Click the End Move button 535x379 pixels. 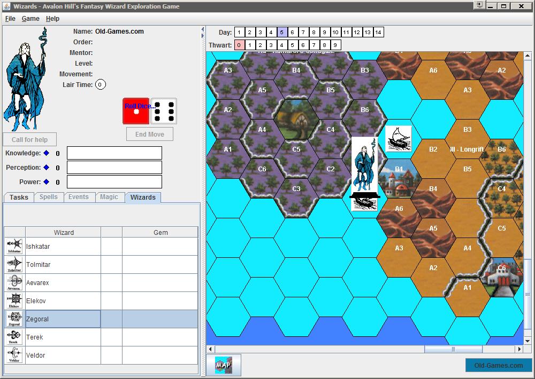coord(149,134)
